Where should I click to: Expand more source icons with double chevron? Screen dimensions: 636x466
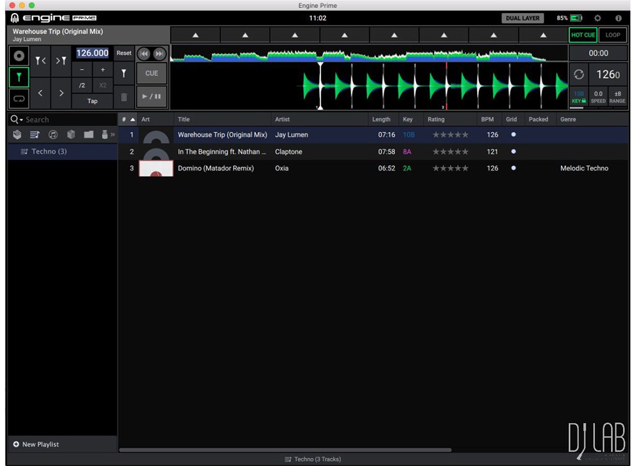[113, 134]
